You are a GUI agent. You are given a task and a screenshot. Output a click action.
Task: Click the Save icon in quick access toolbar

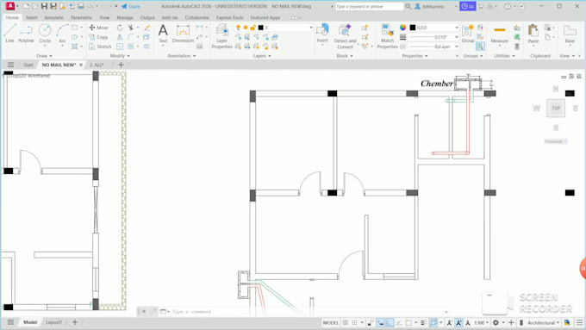tap(44, 6)
